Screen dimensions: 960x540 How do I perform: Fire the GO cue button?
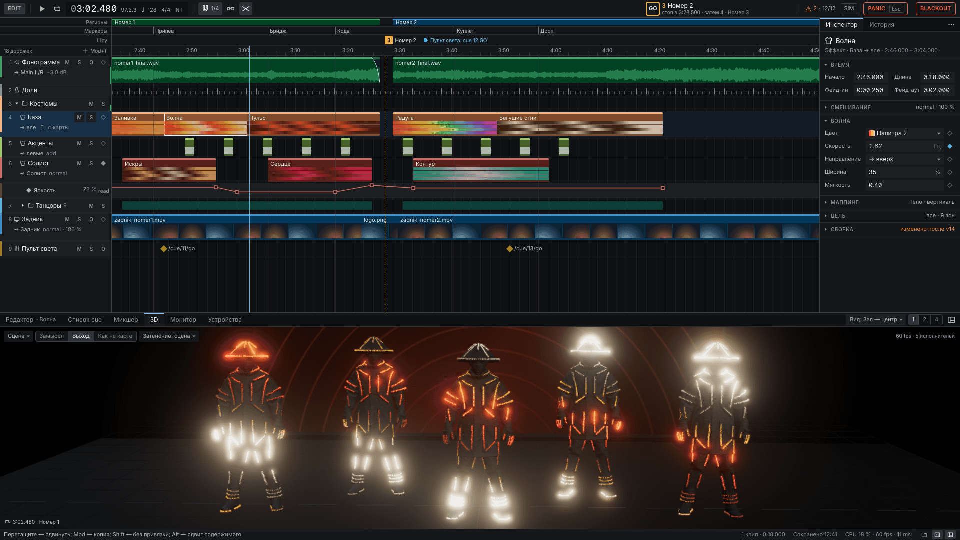[x=653, y=9]
